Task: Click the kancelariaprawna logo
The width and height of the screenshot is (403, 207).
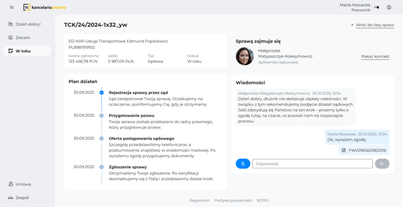Action: (x=45, y=7)
